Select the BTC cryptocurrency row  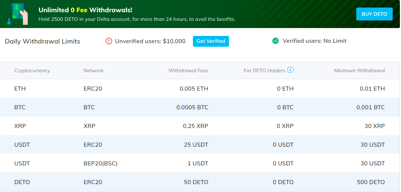[200, 108]
